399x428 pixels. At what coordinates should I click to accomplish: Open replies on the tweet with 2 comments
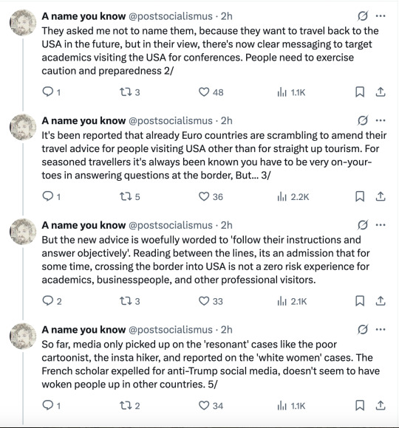[52, 301]
